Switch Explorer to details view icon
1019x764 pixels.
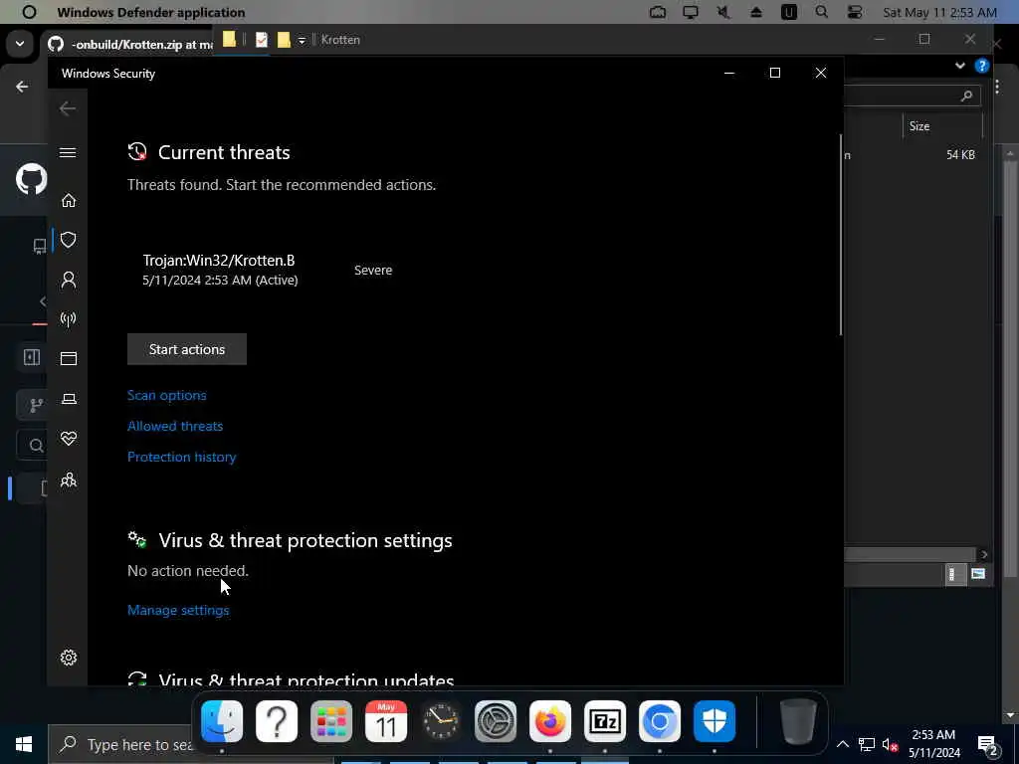pos(953,574)
